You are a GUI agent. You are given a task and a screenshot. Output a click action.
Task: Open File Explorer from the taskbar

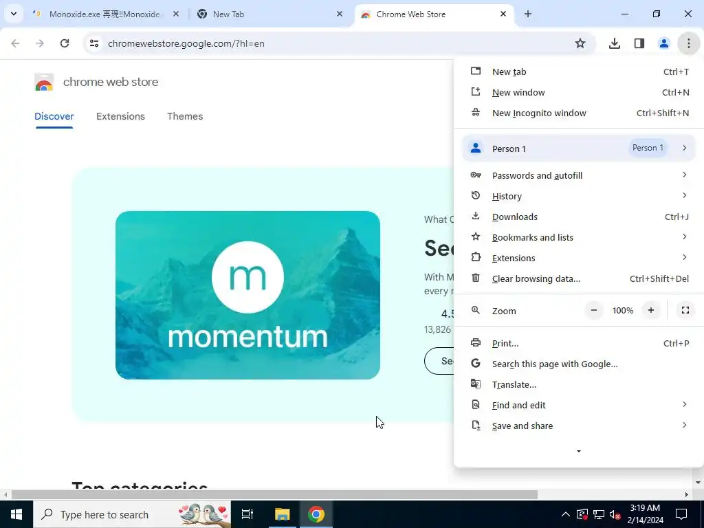(x=283, y=514)
